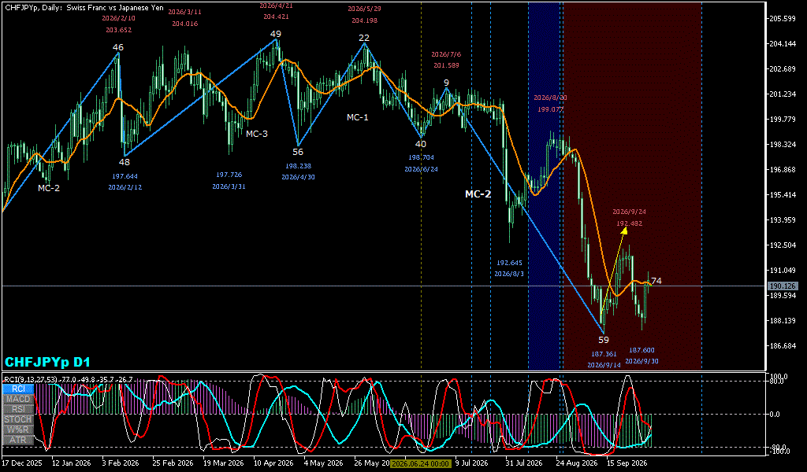
Task: Select the RCI indicator button
Action: [19, 389]
